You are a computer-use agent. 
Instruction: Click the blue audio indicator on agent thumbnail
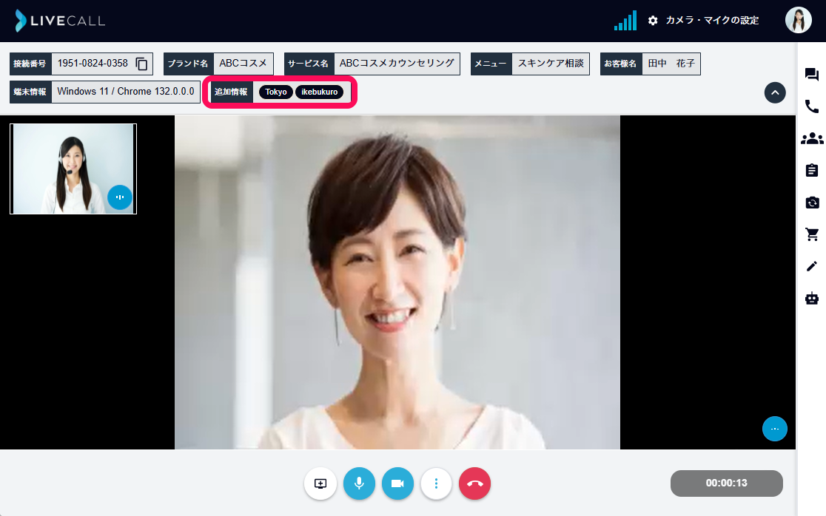[120, 197]
